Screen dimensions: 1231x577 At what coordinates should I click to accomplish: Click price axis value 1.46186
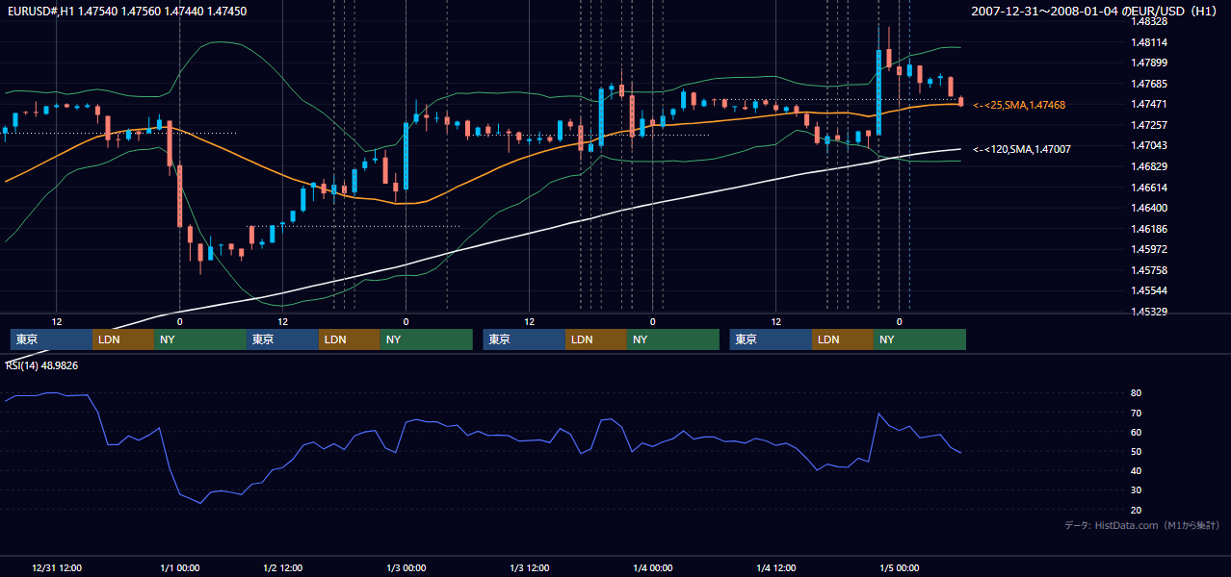[1149, 229]
